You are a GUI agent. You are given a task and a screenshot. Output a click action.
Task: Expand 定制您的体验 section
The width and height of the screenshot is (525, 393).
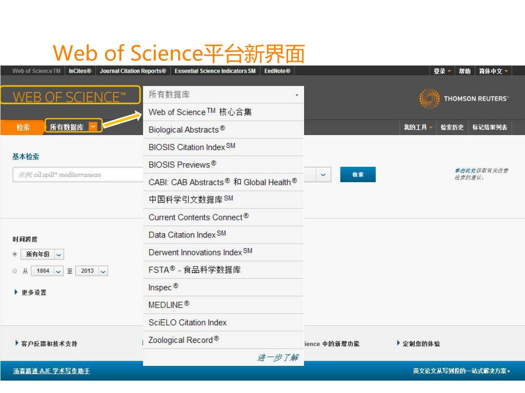pos(418,343)
